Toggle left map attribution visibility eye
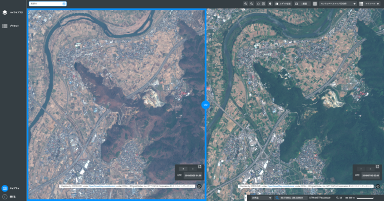 coord(199,186)
